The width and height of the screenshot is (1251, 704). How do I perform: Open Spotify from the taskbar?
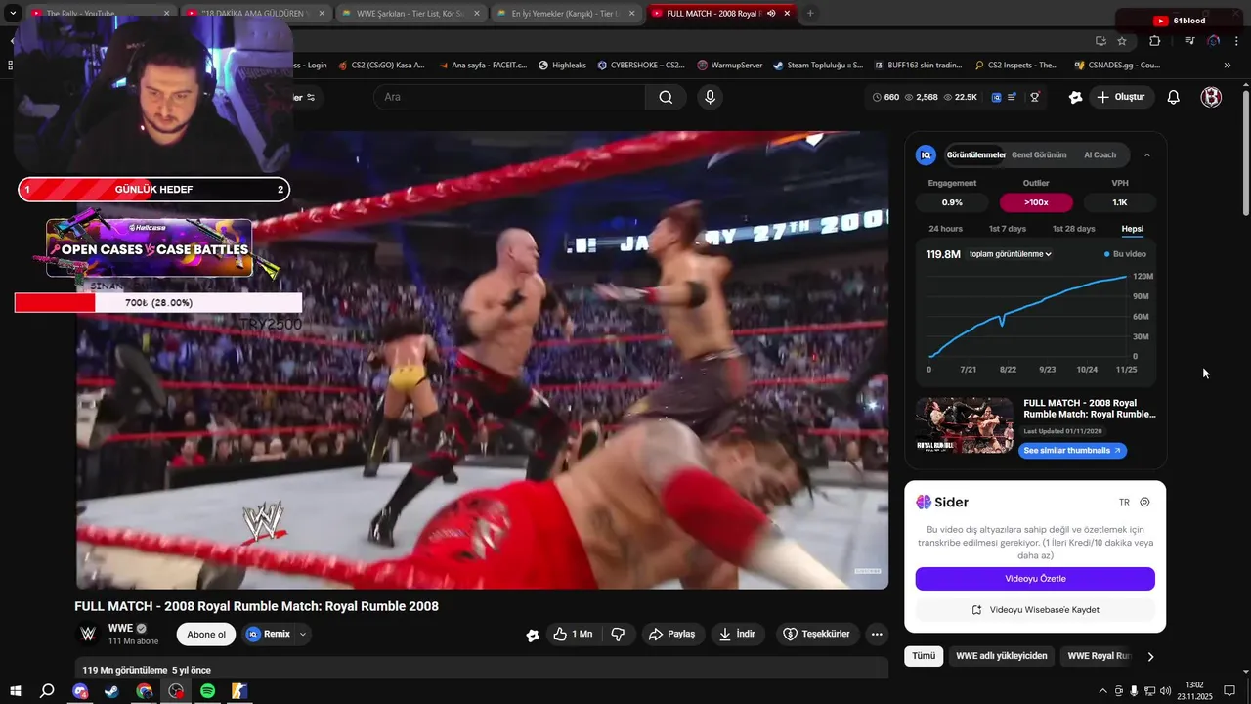point(207,691)
